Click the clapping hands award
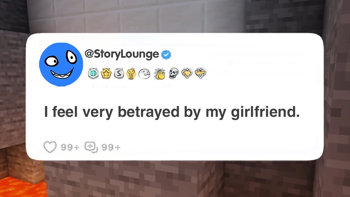The height and width of the screenshot is (197, 350). pyautogui.click(x=159, y=74)
